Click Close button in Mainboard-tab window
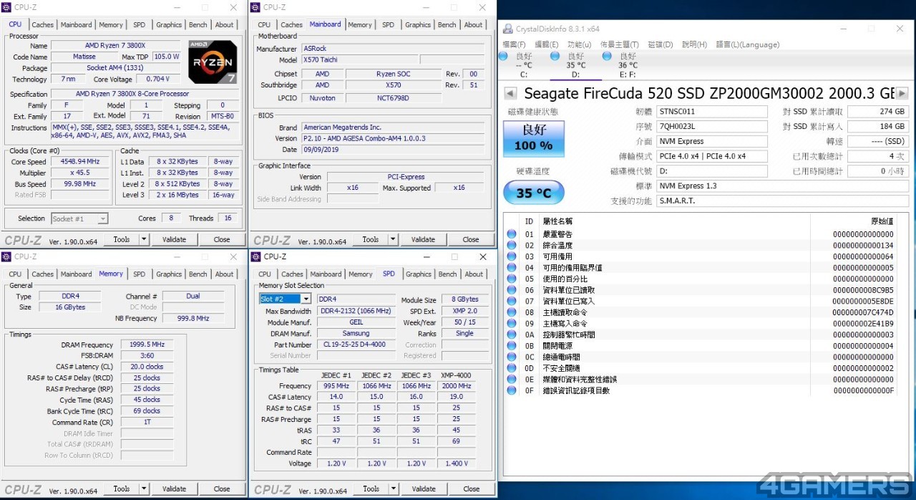The width and height of the screenshot is (916, 500). click(x=471, y=239)
